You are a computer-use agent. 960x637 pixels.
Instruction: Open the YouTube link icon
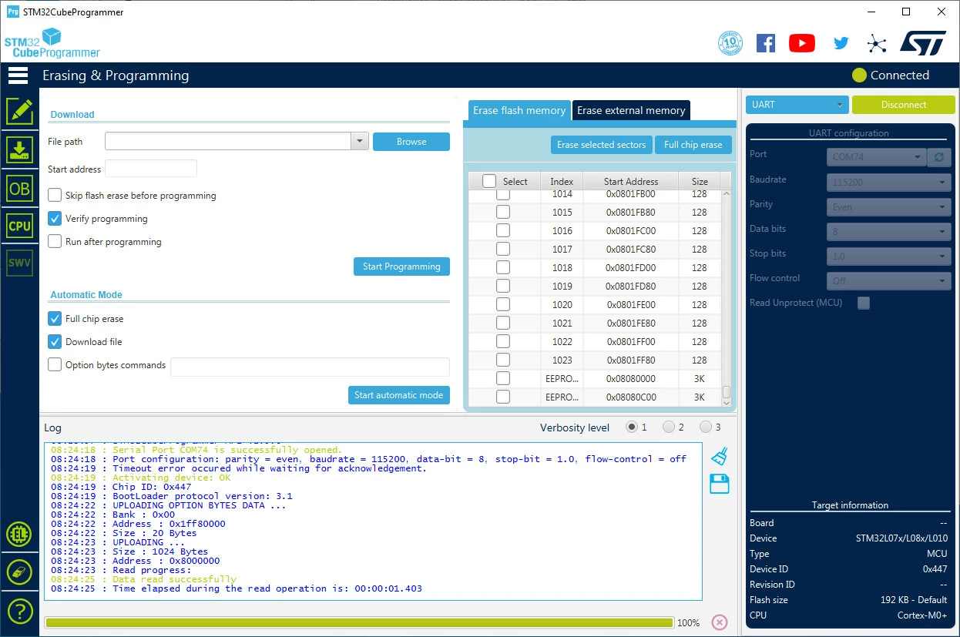(x=802, y=43)
